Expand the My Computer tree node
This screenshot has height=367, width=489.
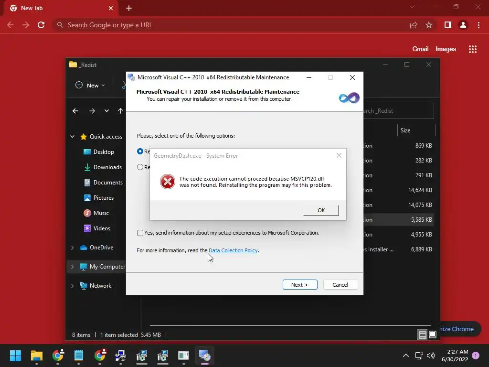[x=73, y=267]
